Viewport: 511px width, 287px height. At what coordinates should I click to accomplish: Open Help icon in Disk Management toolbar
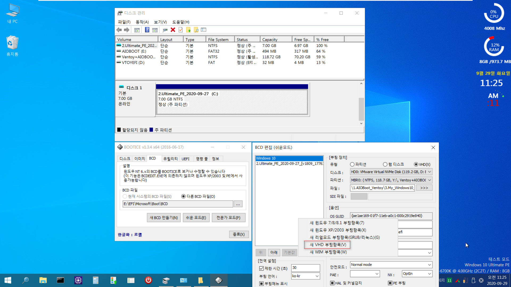click(x=147, y=30)
